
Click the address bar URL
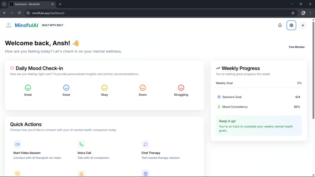tap(48, 13)
